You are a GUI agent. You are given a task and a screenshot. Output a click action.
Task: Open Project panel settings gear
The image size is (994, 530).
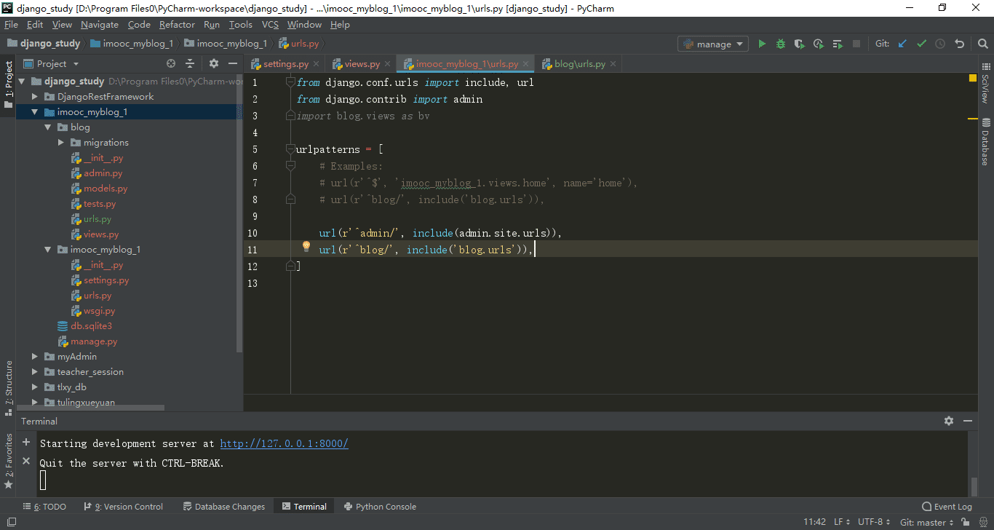click(x=213, y=64)
